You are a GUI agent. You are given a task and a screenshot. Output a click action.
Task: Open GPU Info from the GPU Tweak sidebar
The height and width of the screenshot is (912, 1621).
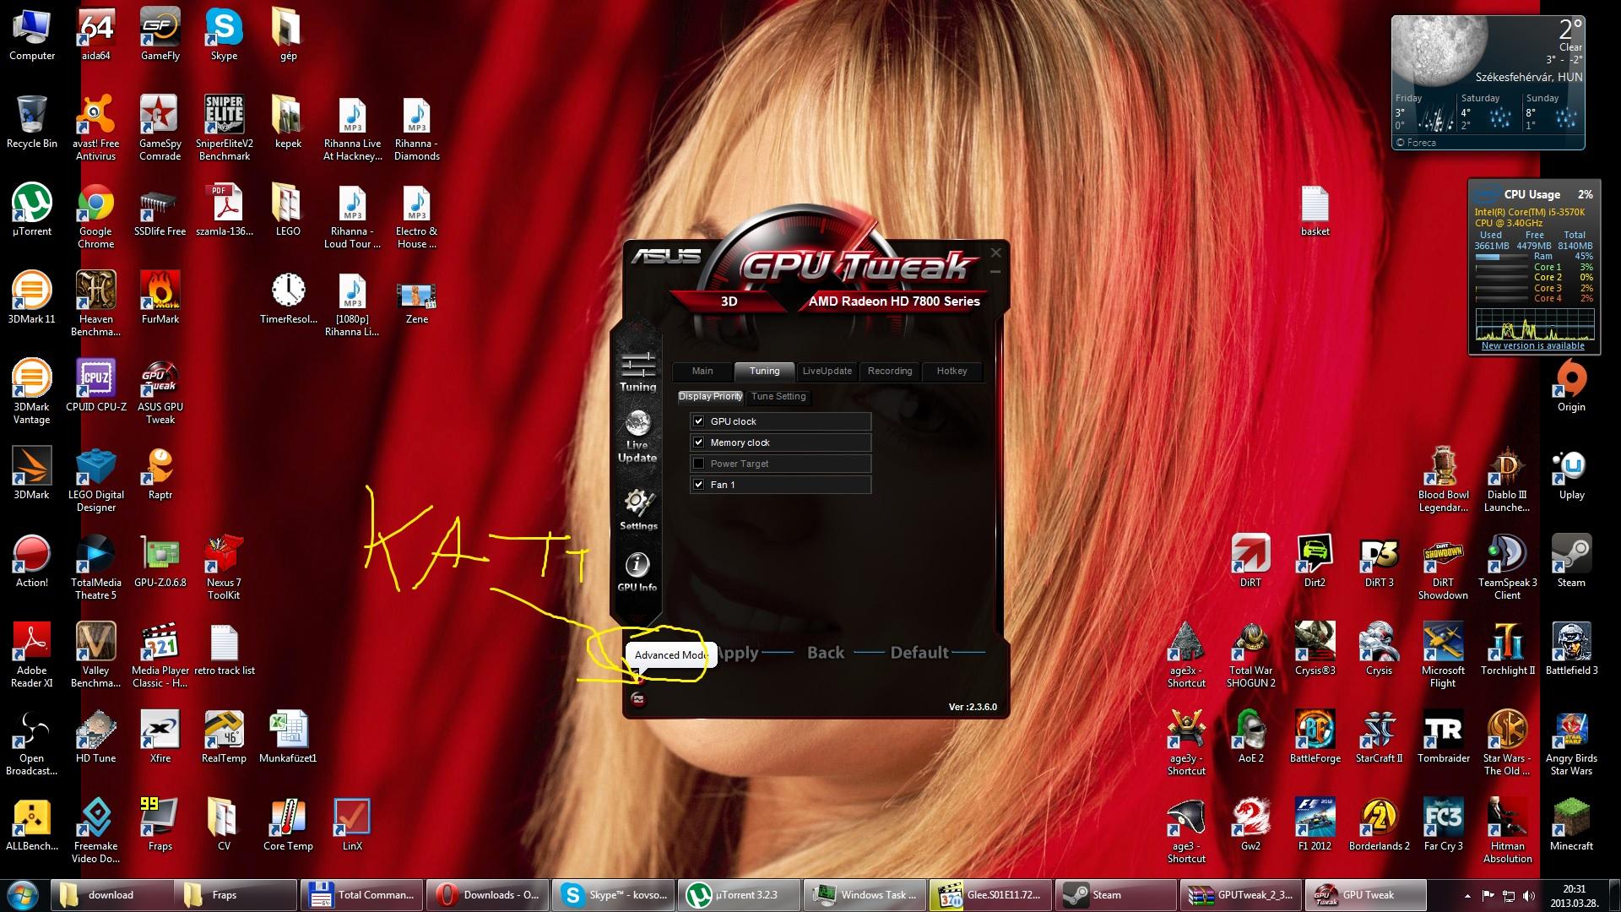[637, 572]
